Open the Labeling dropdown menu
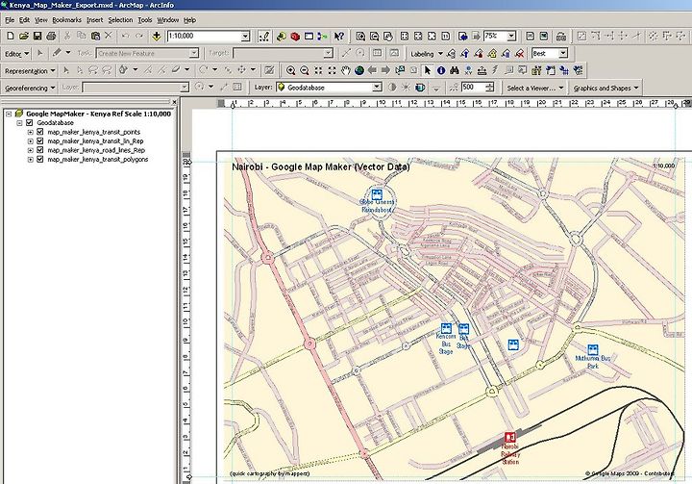The width and height of the screenshot is (692, 484). coord(427,54)
